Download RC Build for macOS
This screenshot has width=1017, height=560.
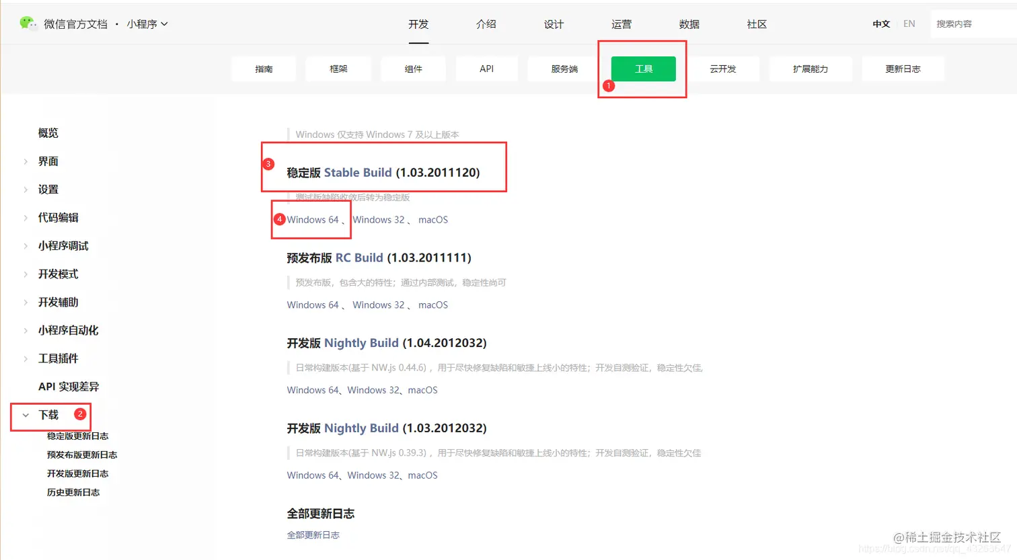[433, 305]
